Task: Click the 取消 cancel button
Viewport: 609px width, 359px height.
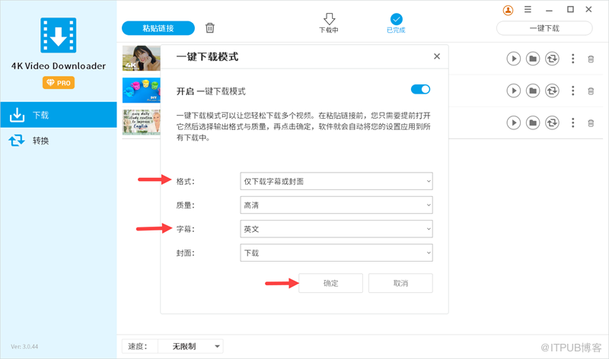Action: pos(400,283)
